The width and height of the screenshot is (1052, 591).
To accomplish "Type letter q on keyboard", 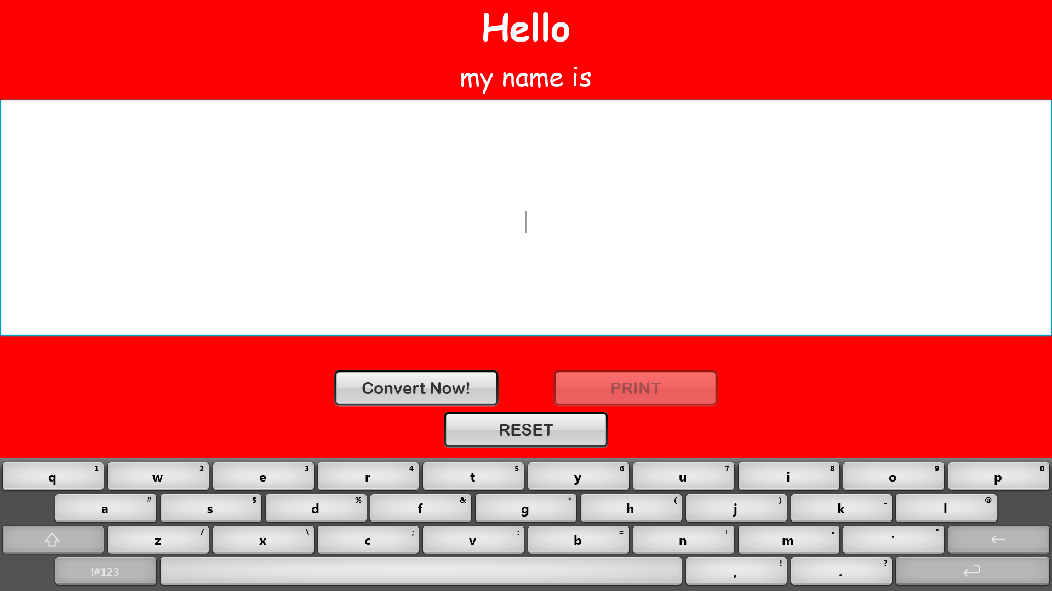I will click(52, 476).
